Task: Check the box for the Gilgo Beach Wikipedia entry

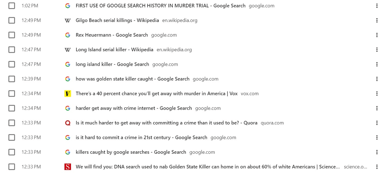Action: pos(12,20)
